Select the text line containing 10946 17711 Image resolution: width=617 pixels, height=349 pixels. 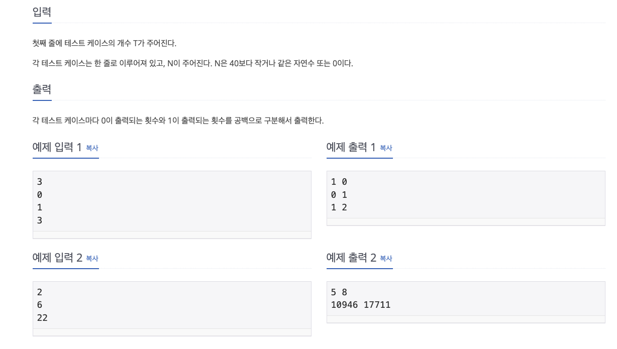360,305
